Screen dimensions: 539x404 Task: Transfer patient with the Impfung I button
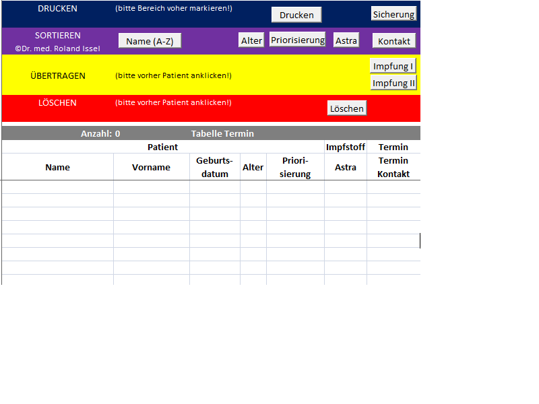coord(393,66)
